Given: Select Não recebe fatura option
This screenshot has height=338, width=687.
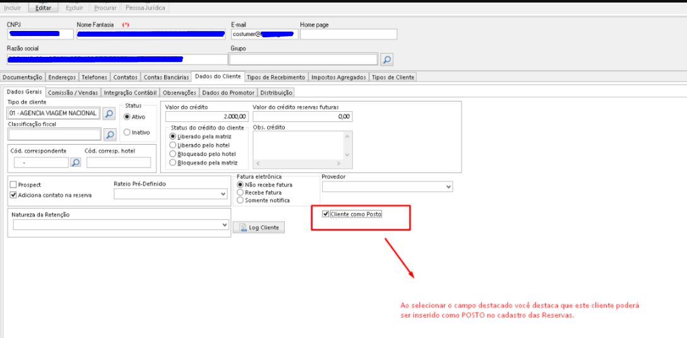Looking at the screenshot, I should 240,185.
